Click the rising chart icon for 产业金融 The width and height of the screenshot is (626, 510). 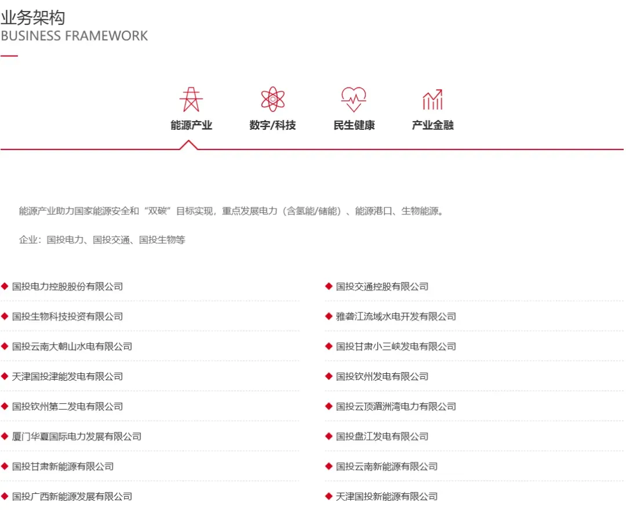(x=433, y=99)
